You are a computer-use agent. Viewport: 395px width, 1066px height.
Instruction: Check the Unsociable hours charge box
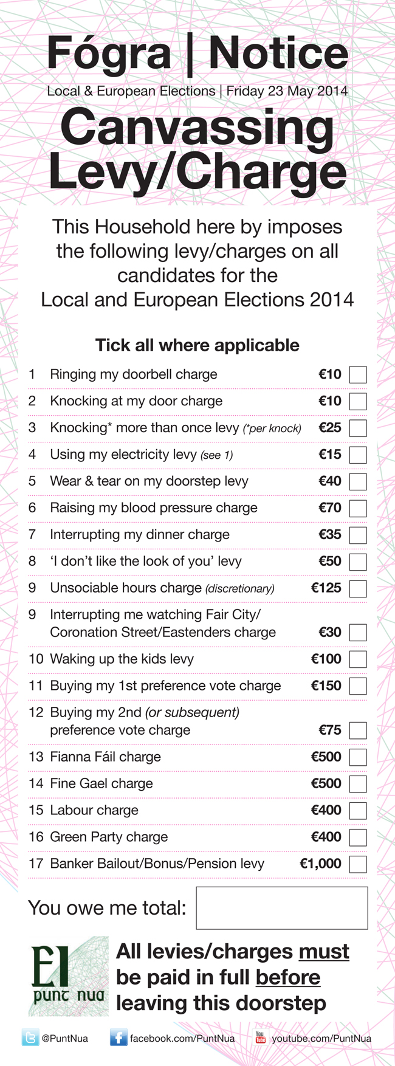click(x=358, y=589)
